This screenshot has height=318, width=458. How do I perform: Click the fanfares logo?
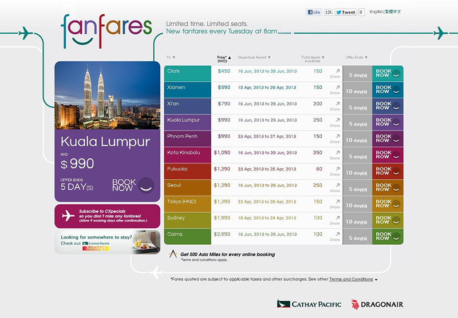[106, 31]
